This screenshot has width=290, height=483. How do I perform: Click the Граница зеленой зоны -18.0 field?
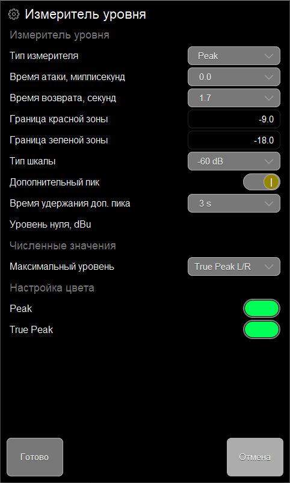pyautogui.click(x=234, y=140)
